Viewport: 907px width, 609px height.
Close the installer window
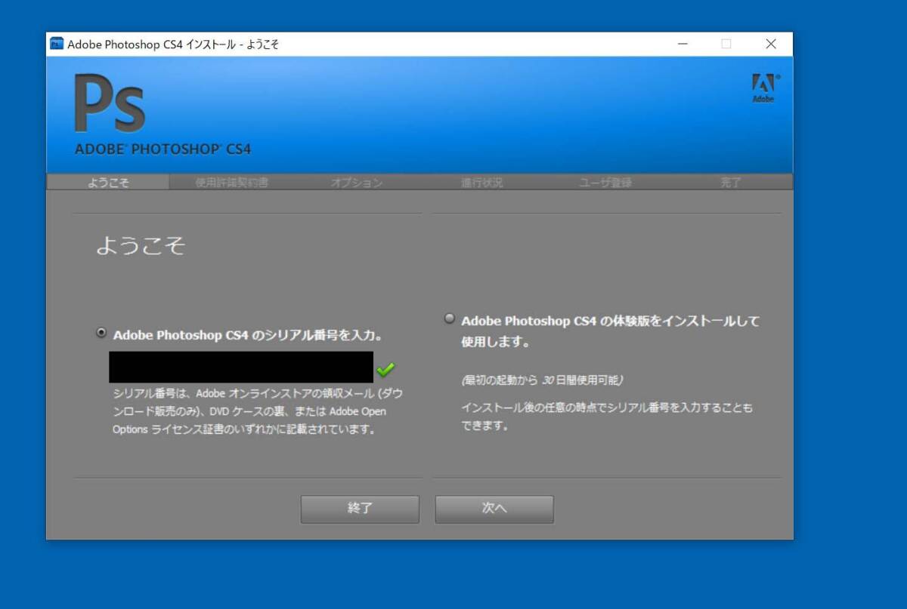[771, 44]
